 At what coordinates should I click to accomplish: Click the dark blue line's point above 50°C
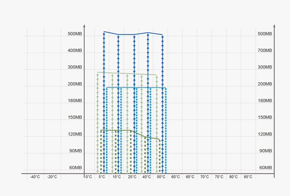(x=162, y=35)
